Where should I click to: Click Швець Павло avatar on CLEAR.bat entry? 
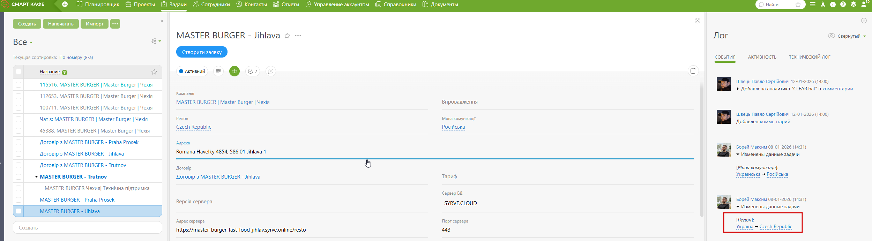tap(724, 84)
